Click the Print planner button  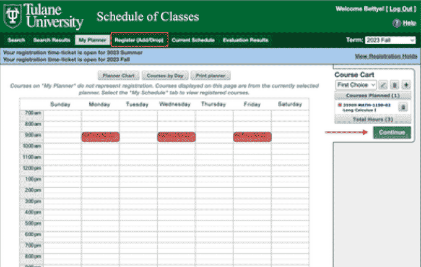pyautogui.click(x=210, y=75)
